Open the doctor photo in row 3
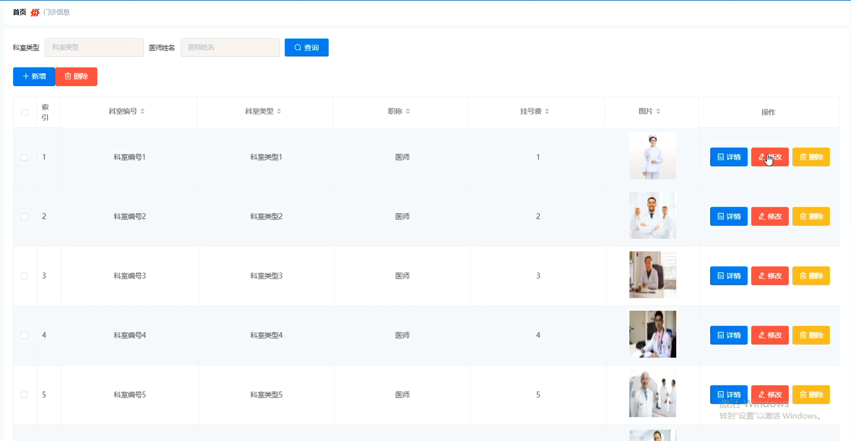This screenshot has height=441, width=851. 653,275
